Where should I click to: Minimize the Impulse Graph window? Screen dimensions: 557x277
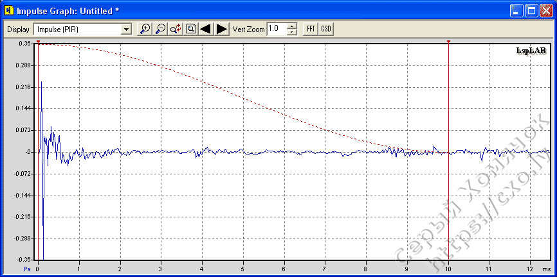click(x=518, y=11)
